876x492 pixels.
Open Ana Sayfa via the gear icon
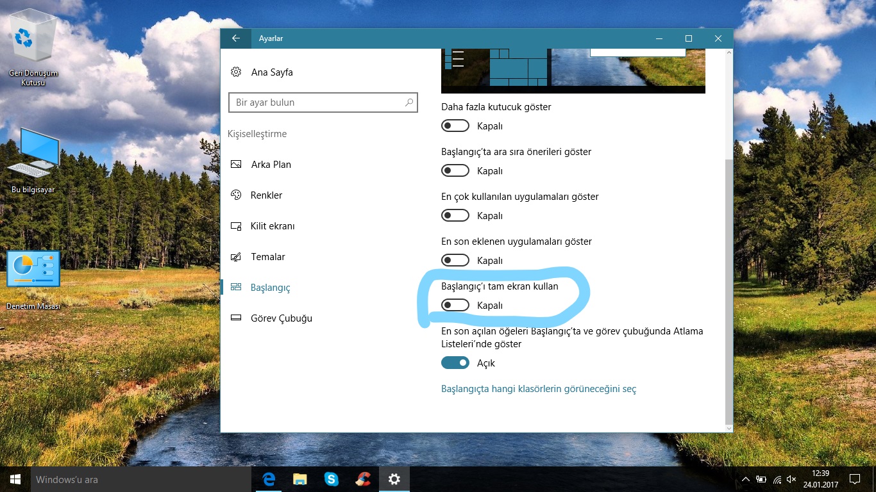click(236, 72)
